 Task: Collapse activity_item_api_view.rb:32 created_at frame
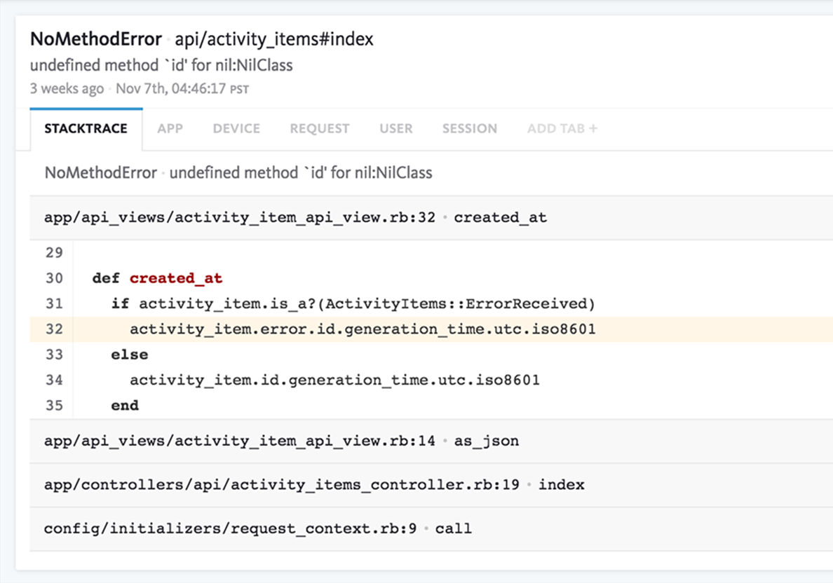pos(431,218)
